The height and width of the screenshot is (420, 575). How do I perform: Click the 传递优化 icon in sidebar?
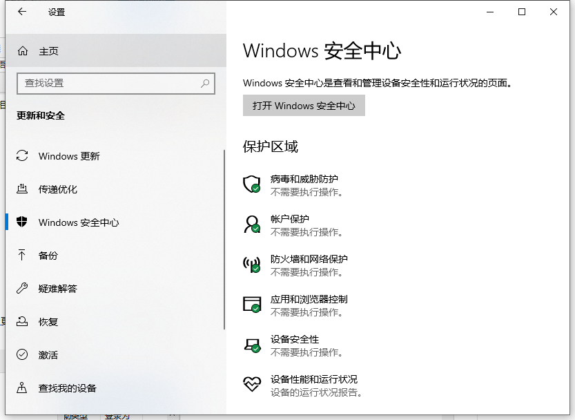pos(22,189)
